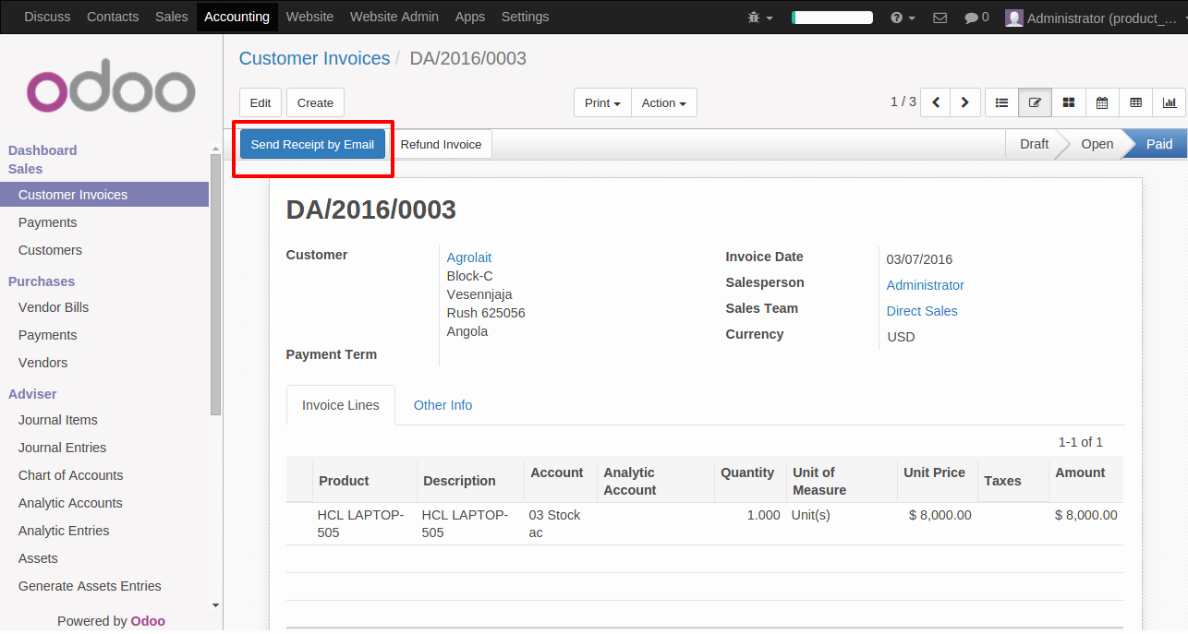
Task: Open Generate Assets Entries
Action: coord(90,586)
